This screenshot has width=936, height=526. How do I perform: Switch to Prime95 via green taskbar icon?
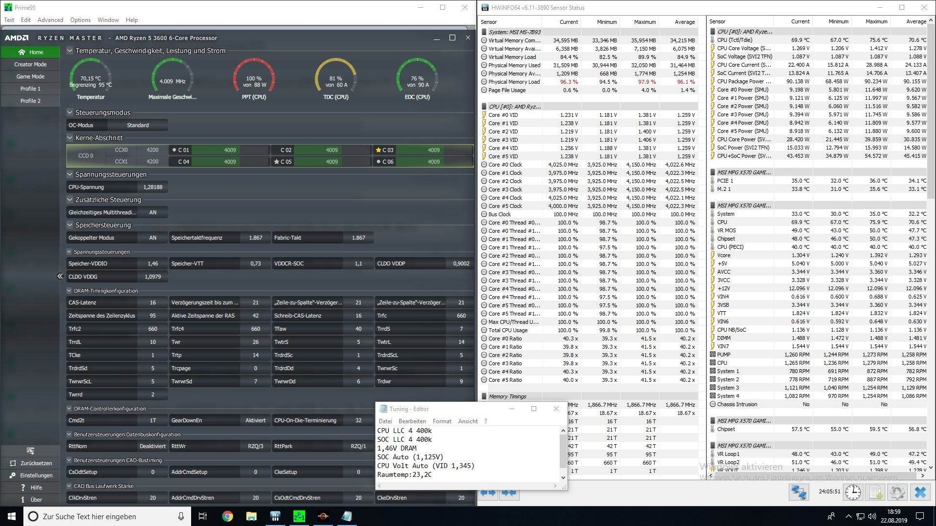click(x=299, y=516)
